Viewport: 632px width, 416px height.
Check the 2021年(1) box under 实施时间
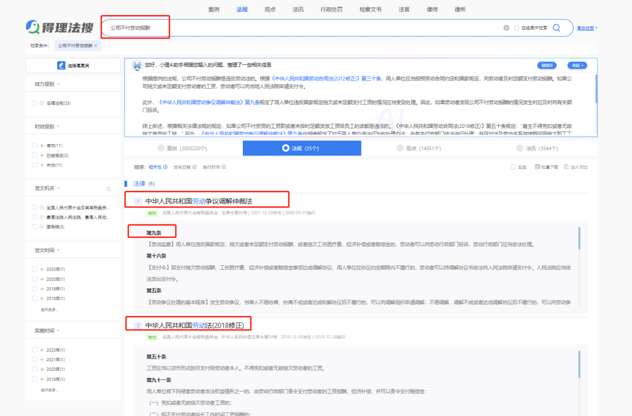click(x=35, y=360)
